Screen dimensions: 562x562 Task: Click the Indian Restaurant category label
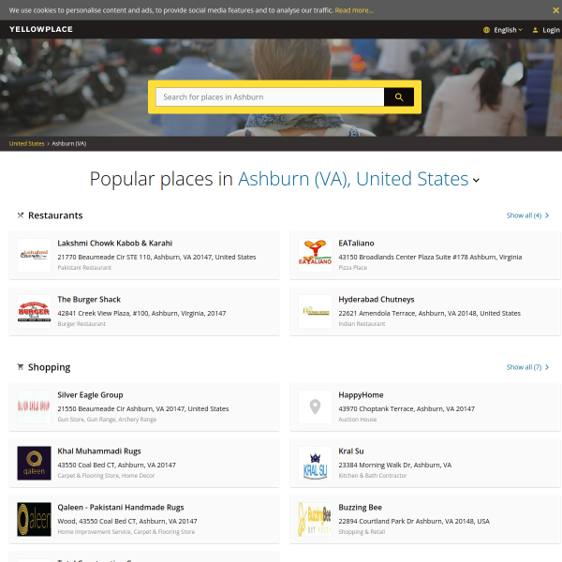tap(362, 324)
